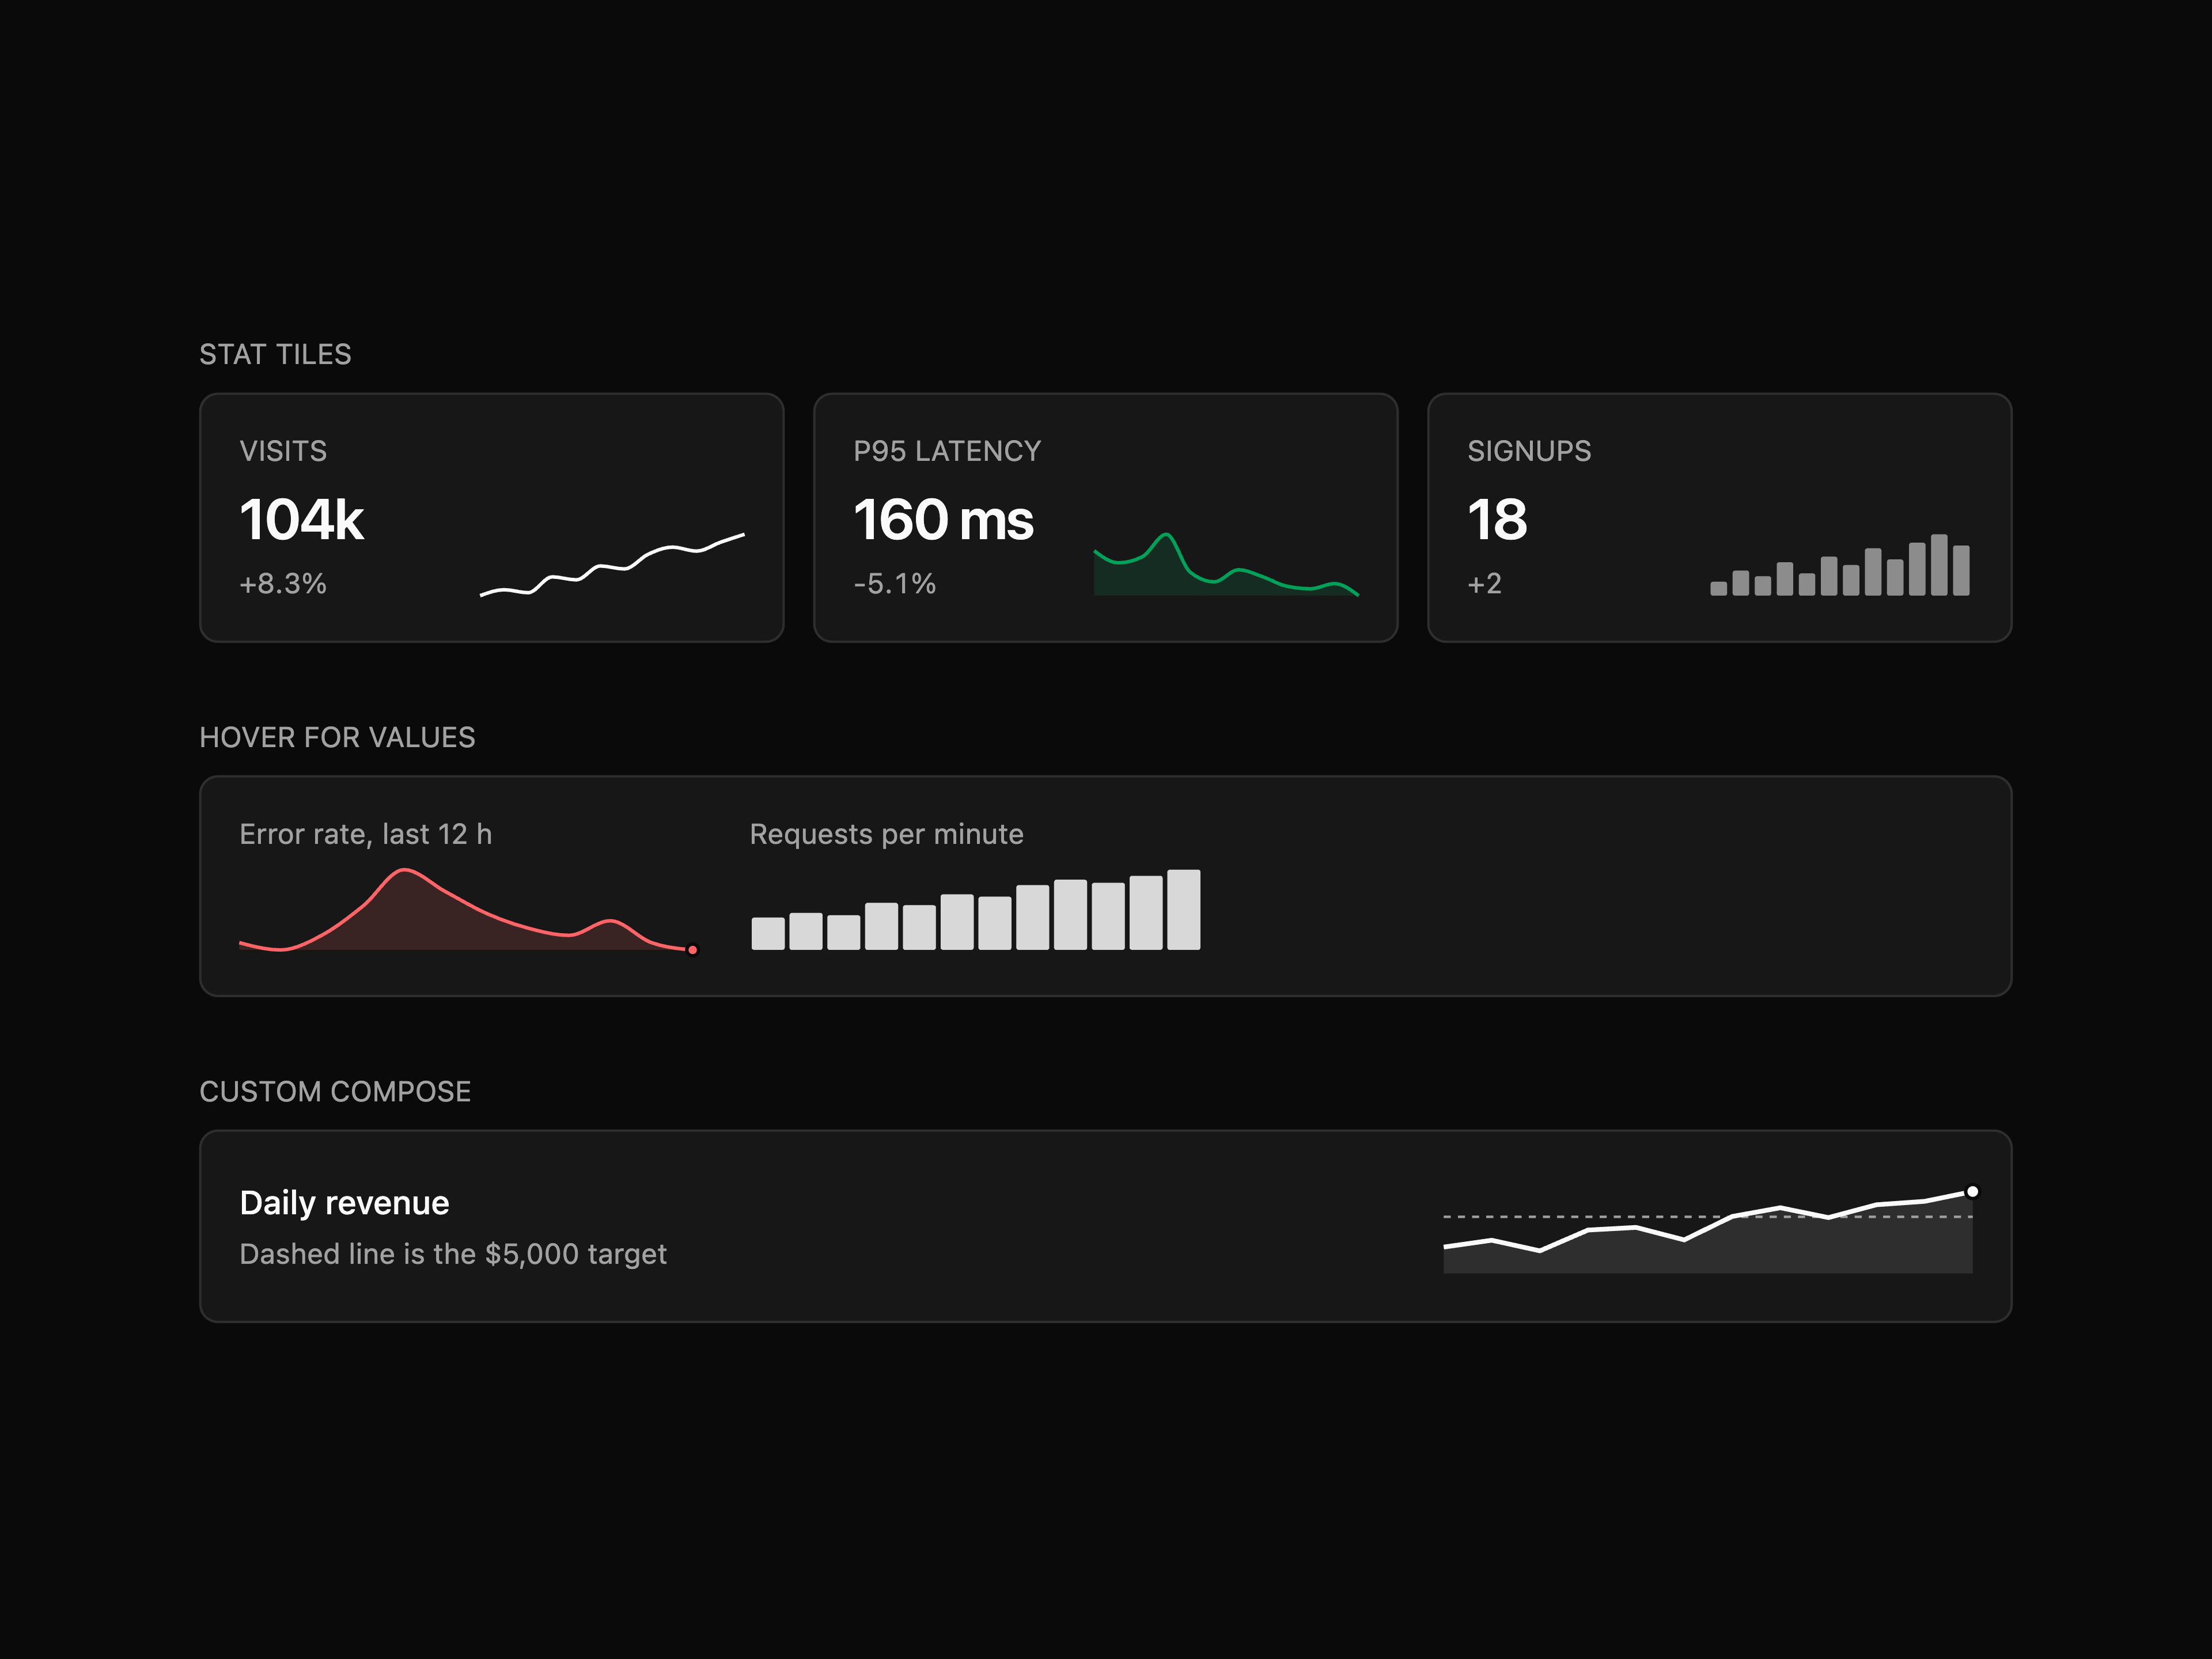Click the "+2" signups change text

pyautogui.click(x=1484, y=584)
